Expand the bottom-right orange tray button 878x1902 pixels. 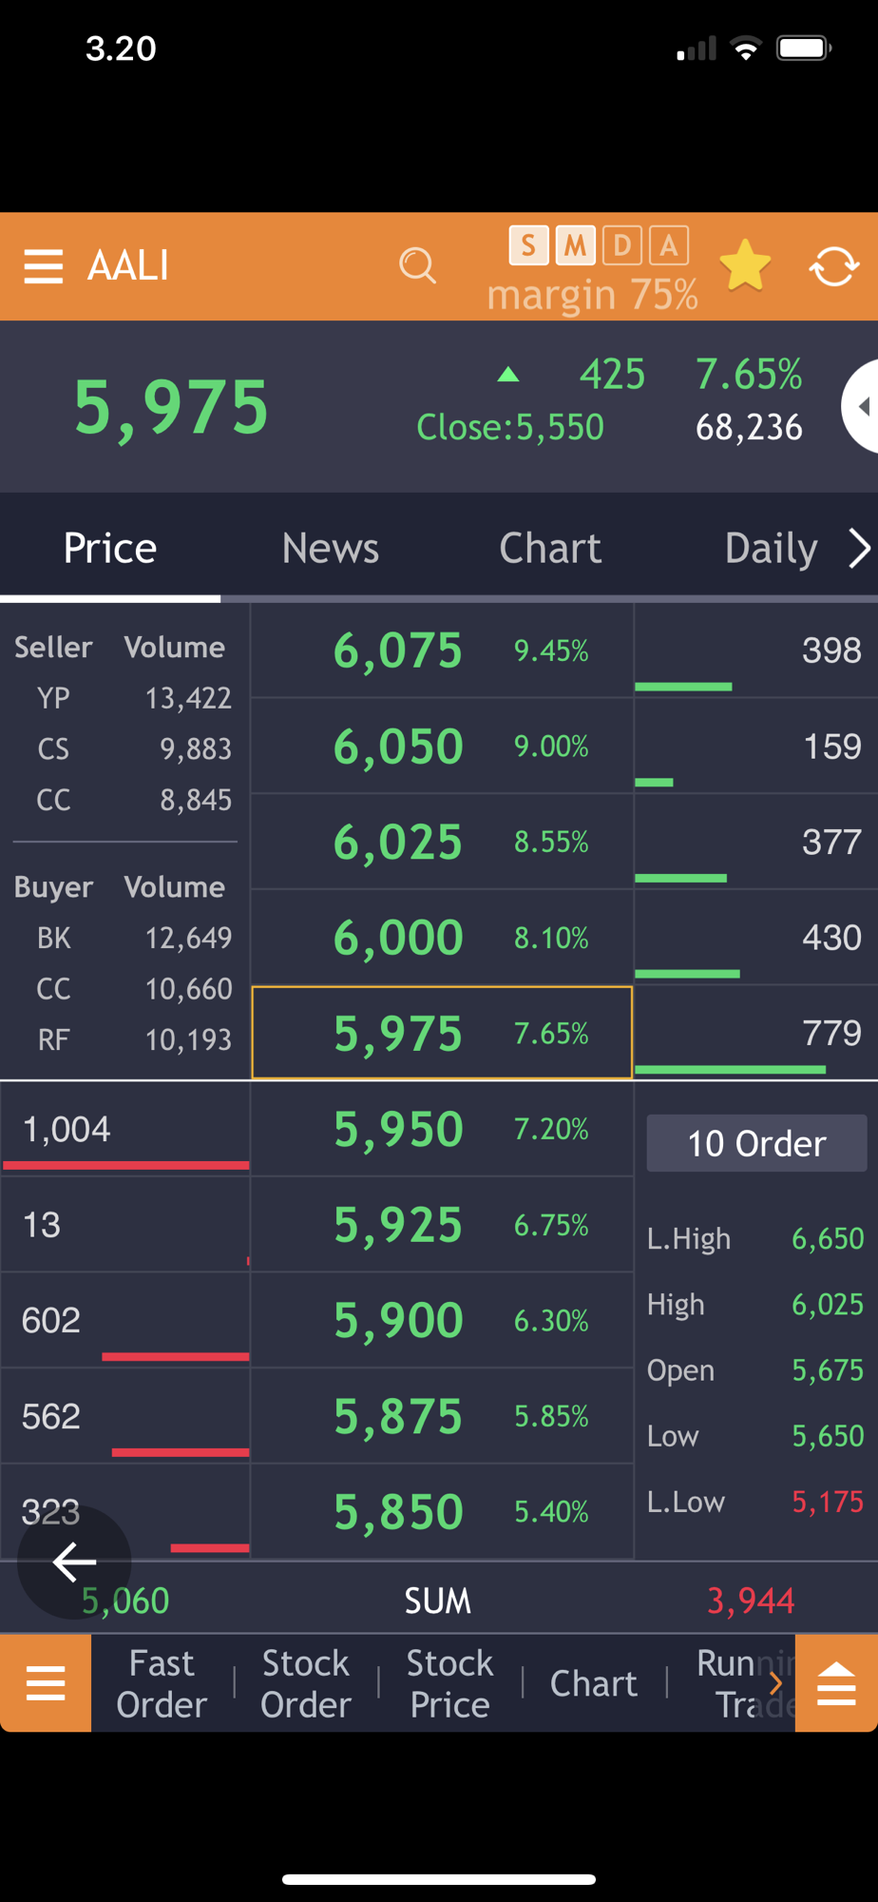(x=836, y=1683)
